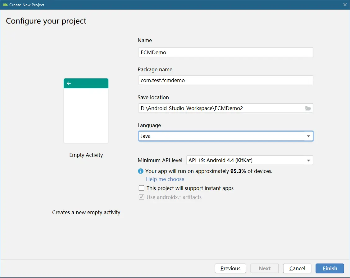This screenshot has width=350, height=278.
Task: Select the Empty Activity preview thumbnail
Action: pyautogui.click(x=86, y=111)
